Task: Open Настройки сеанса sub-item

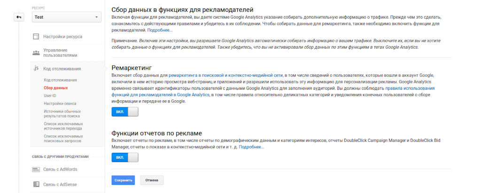Action: [x=60, y=104]
